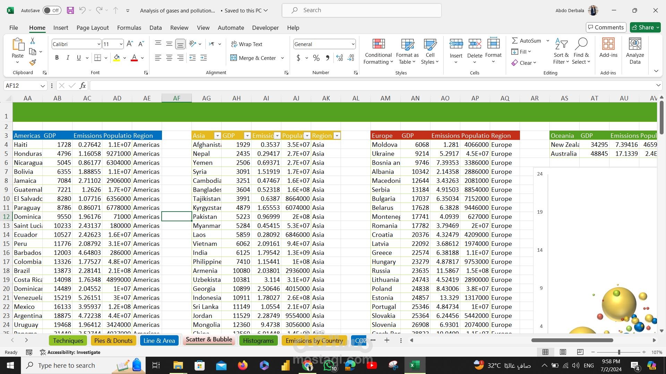The image size is (666, 374).
Task: Toggle the AutoSave switch
Action: 52,10
